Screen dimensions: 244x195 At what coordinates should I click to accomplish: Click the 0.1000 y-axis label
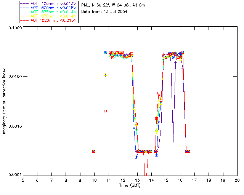tap(15, 28)
